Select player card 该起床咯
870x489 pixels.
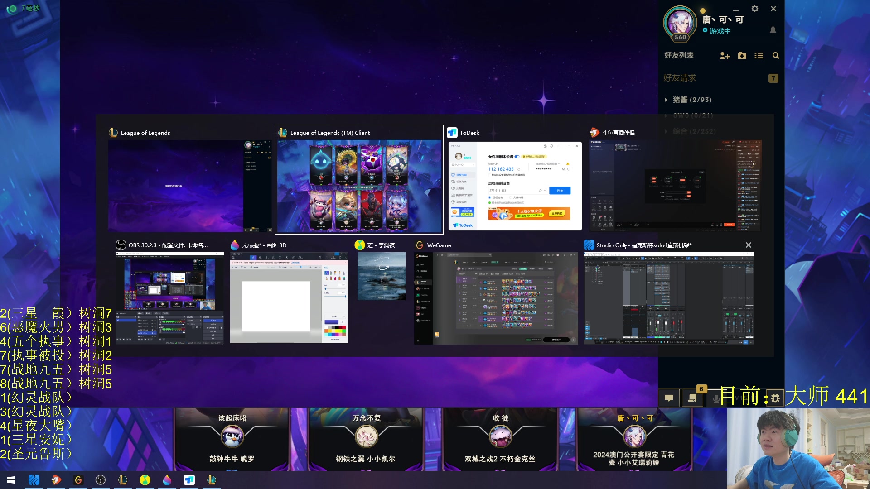[x=232, y=439]
